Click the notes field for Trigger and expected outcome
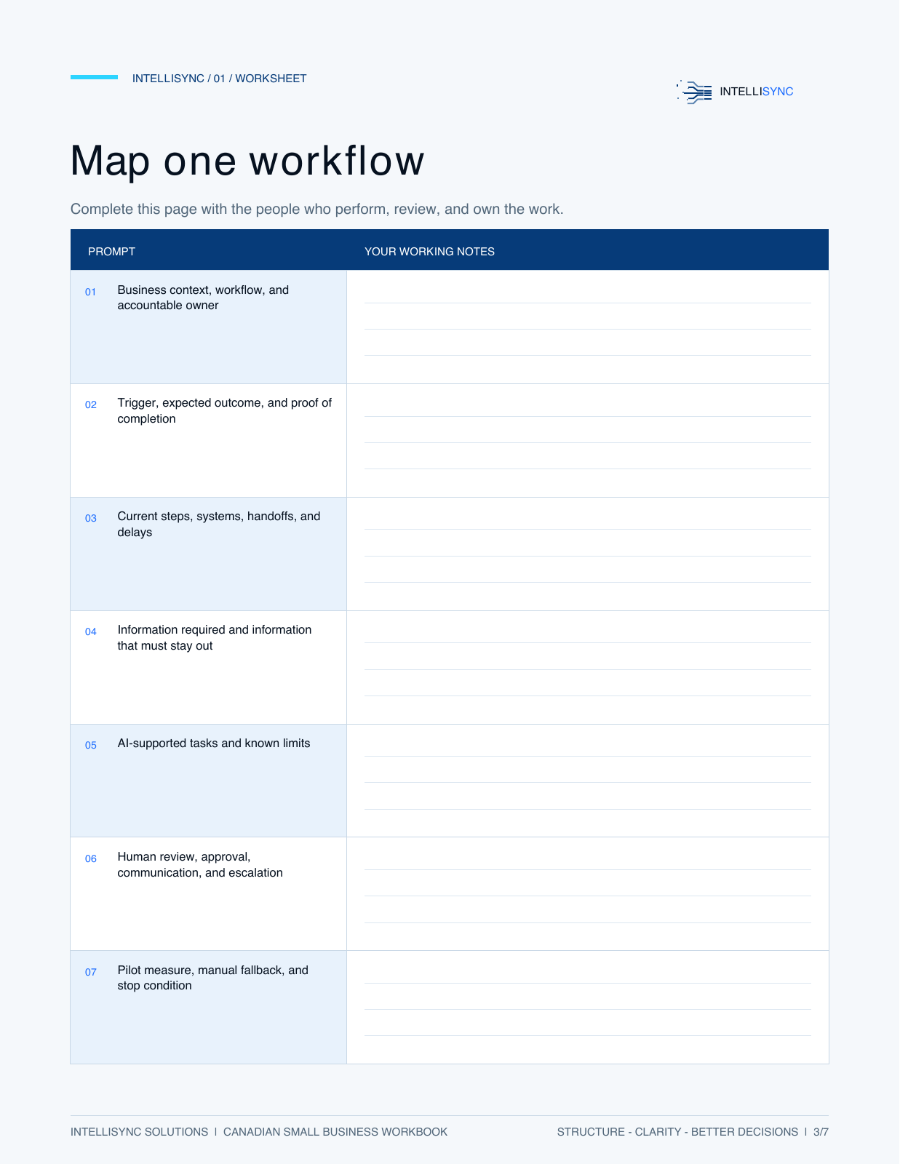The image size is (900, 1164). click(x=587, y=441)
